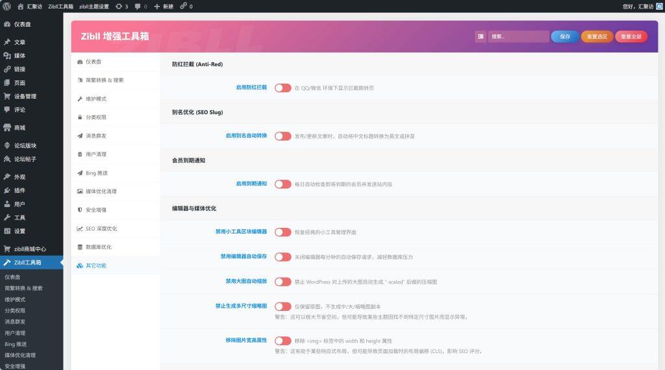
Task: Click the orange 重置选区 button
Action: coord(597,36)
